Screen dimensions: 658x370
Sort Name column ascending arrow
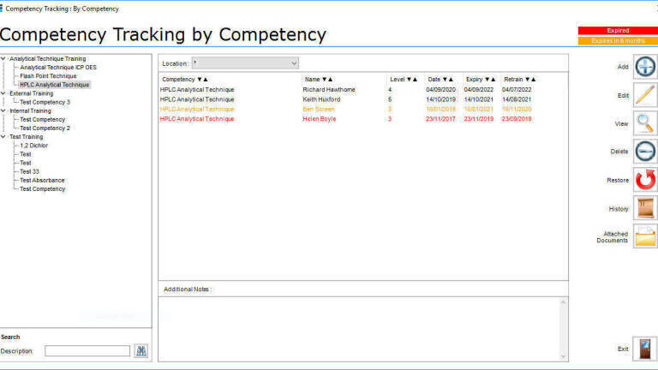click(x=330, y=80)
